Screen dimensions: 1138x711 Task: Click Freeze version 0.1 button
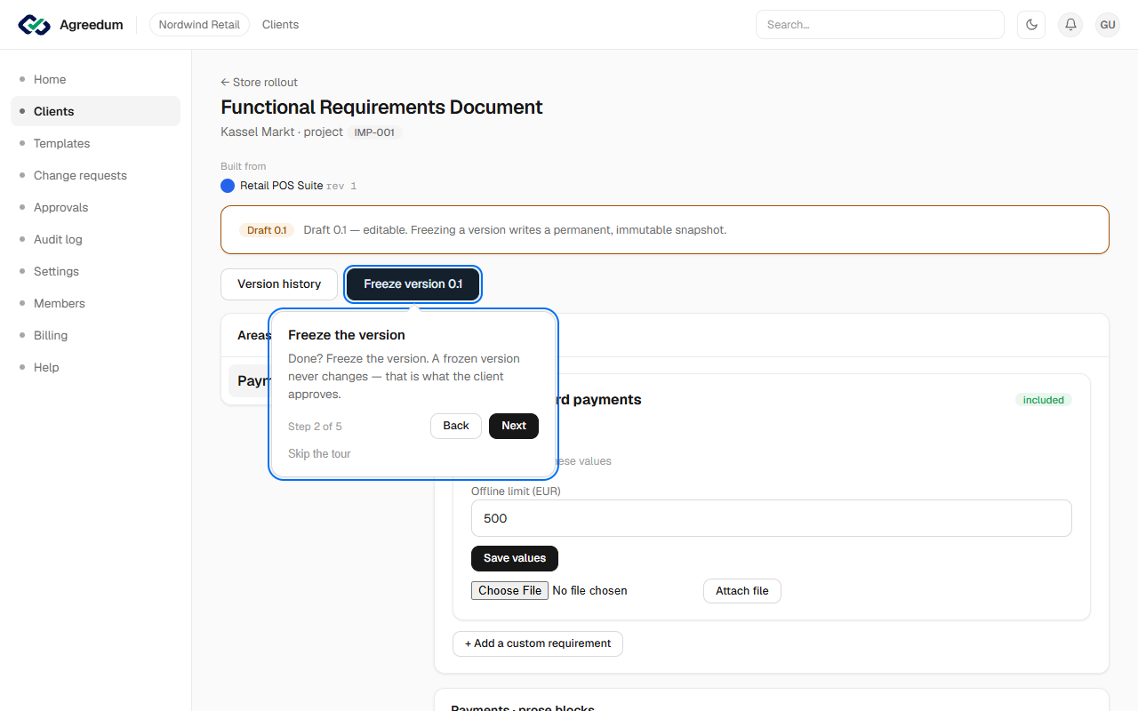[x=413, y=284]
